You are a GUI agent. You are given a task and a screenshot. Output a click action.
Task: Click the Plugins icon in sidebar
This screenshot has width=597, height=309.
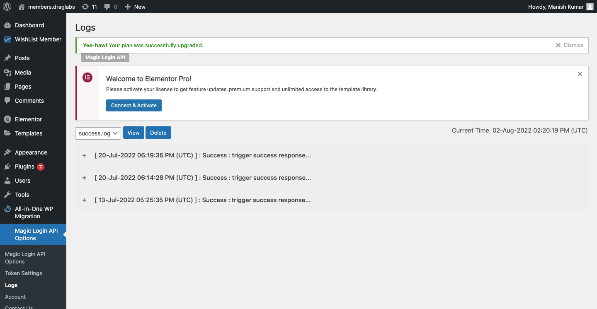(7, 167)
